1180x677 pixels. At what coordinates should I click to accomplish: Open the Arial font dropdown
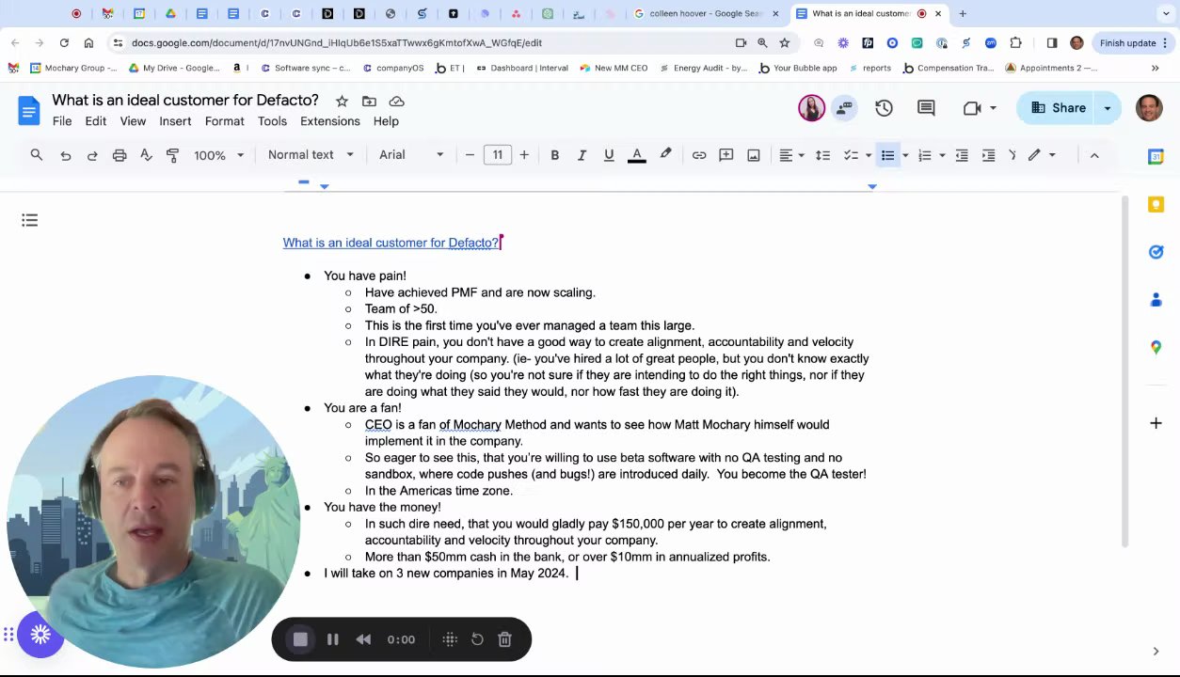[x=410, y=155]
